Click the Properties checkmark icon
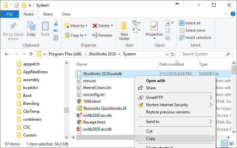 coord(154,26)
